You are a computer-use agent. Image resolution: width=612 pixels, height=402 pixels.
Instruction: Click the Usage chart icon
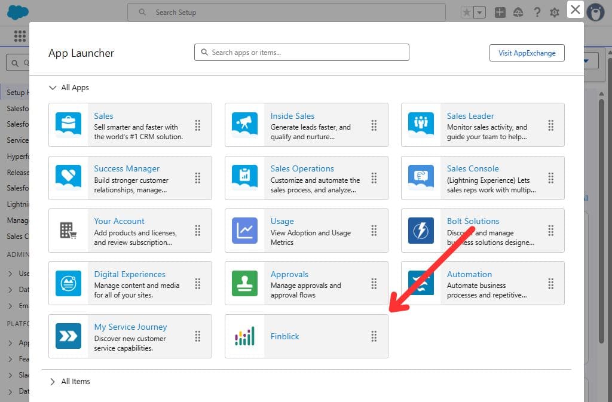[x=244, y=231]
